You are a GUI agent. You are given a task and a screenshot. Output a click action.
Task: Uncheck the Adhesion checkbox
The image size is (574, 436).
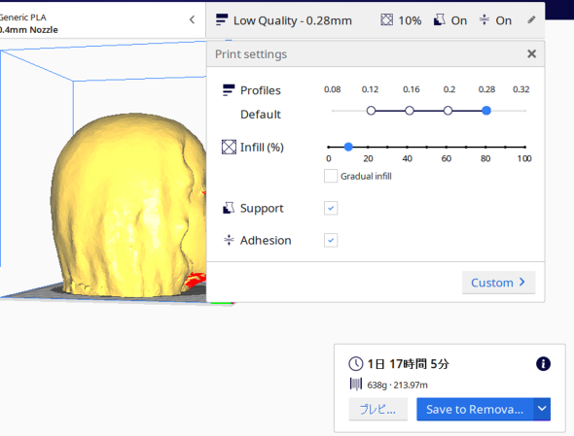pos(331,240)
